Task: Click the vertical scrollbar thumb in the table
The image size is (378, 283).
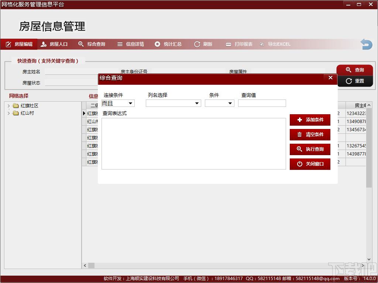Action: [369, 148]
